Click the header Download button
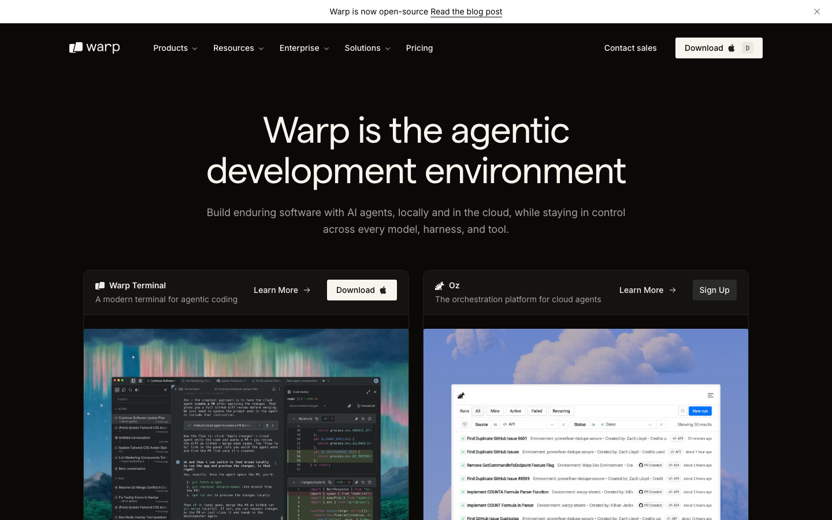The width and height of the screenshot is (832, 520). (719, 48)
